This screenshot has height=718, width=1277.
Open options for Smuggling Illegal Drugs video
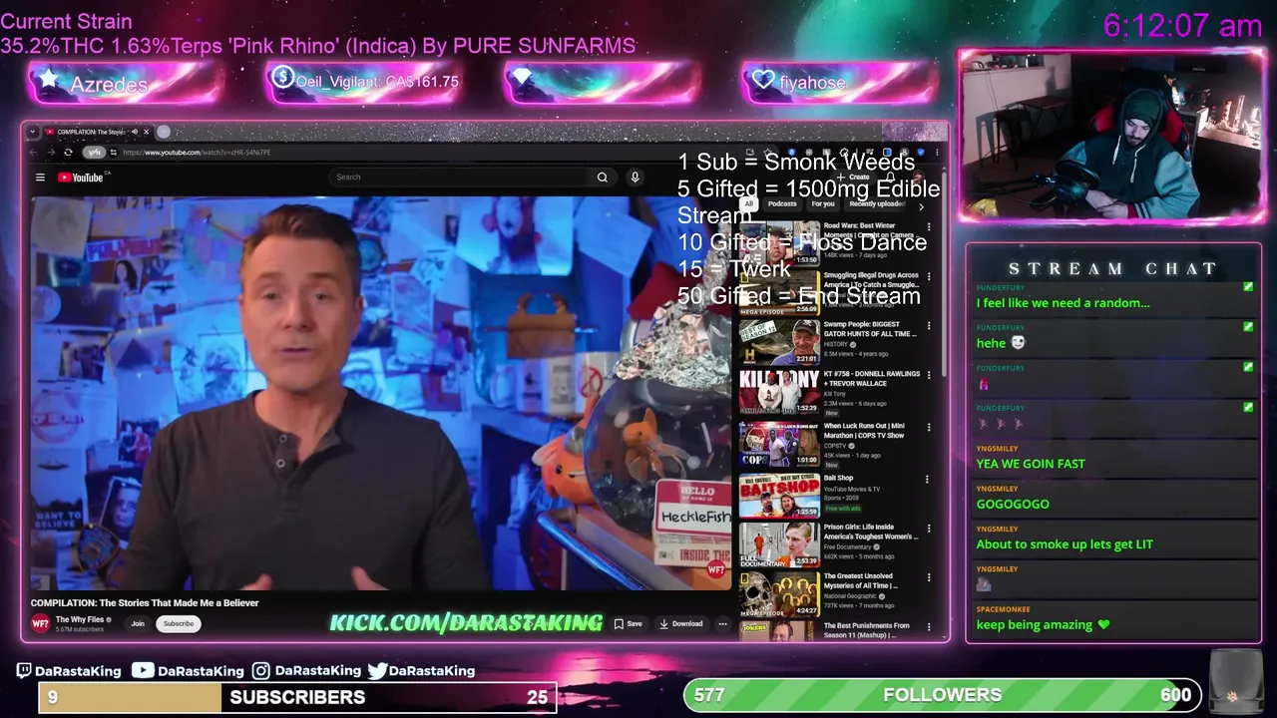[929, 276]
